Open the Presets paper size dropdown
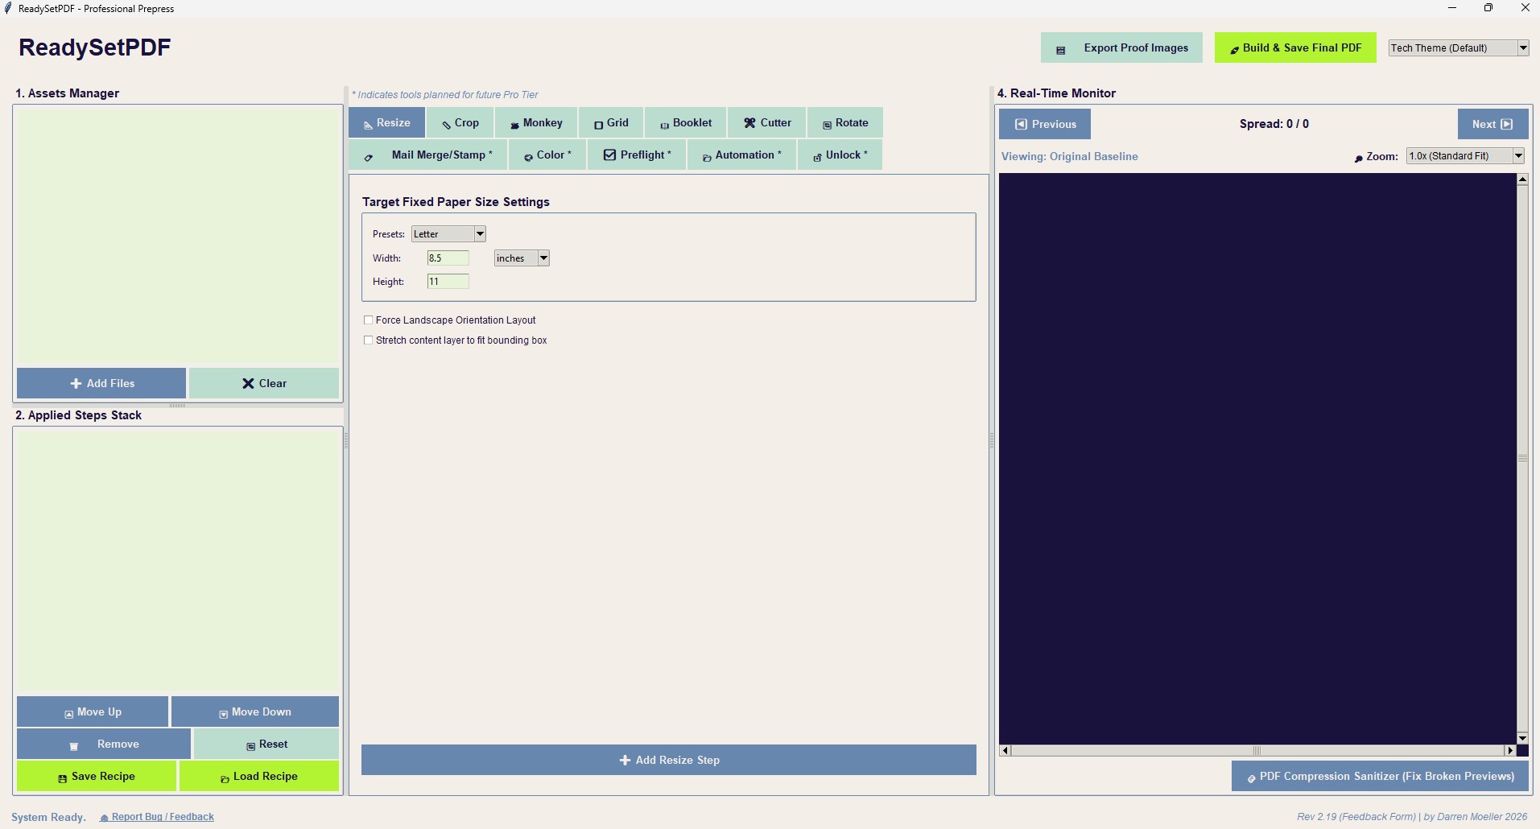This screenshot has height=829, width=1540. (x=448, y=234)
